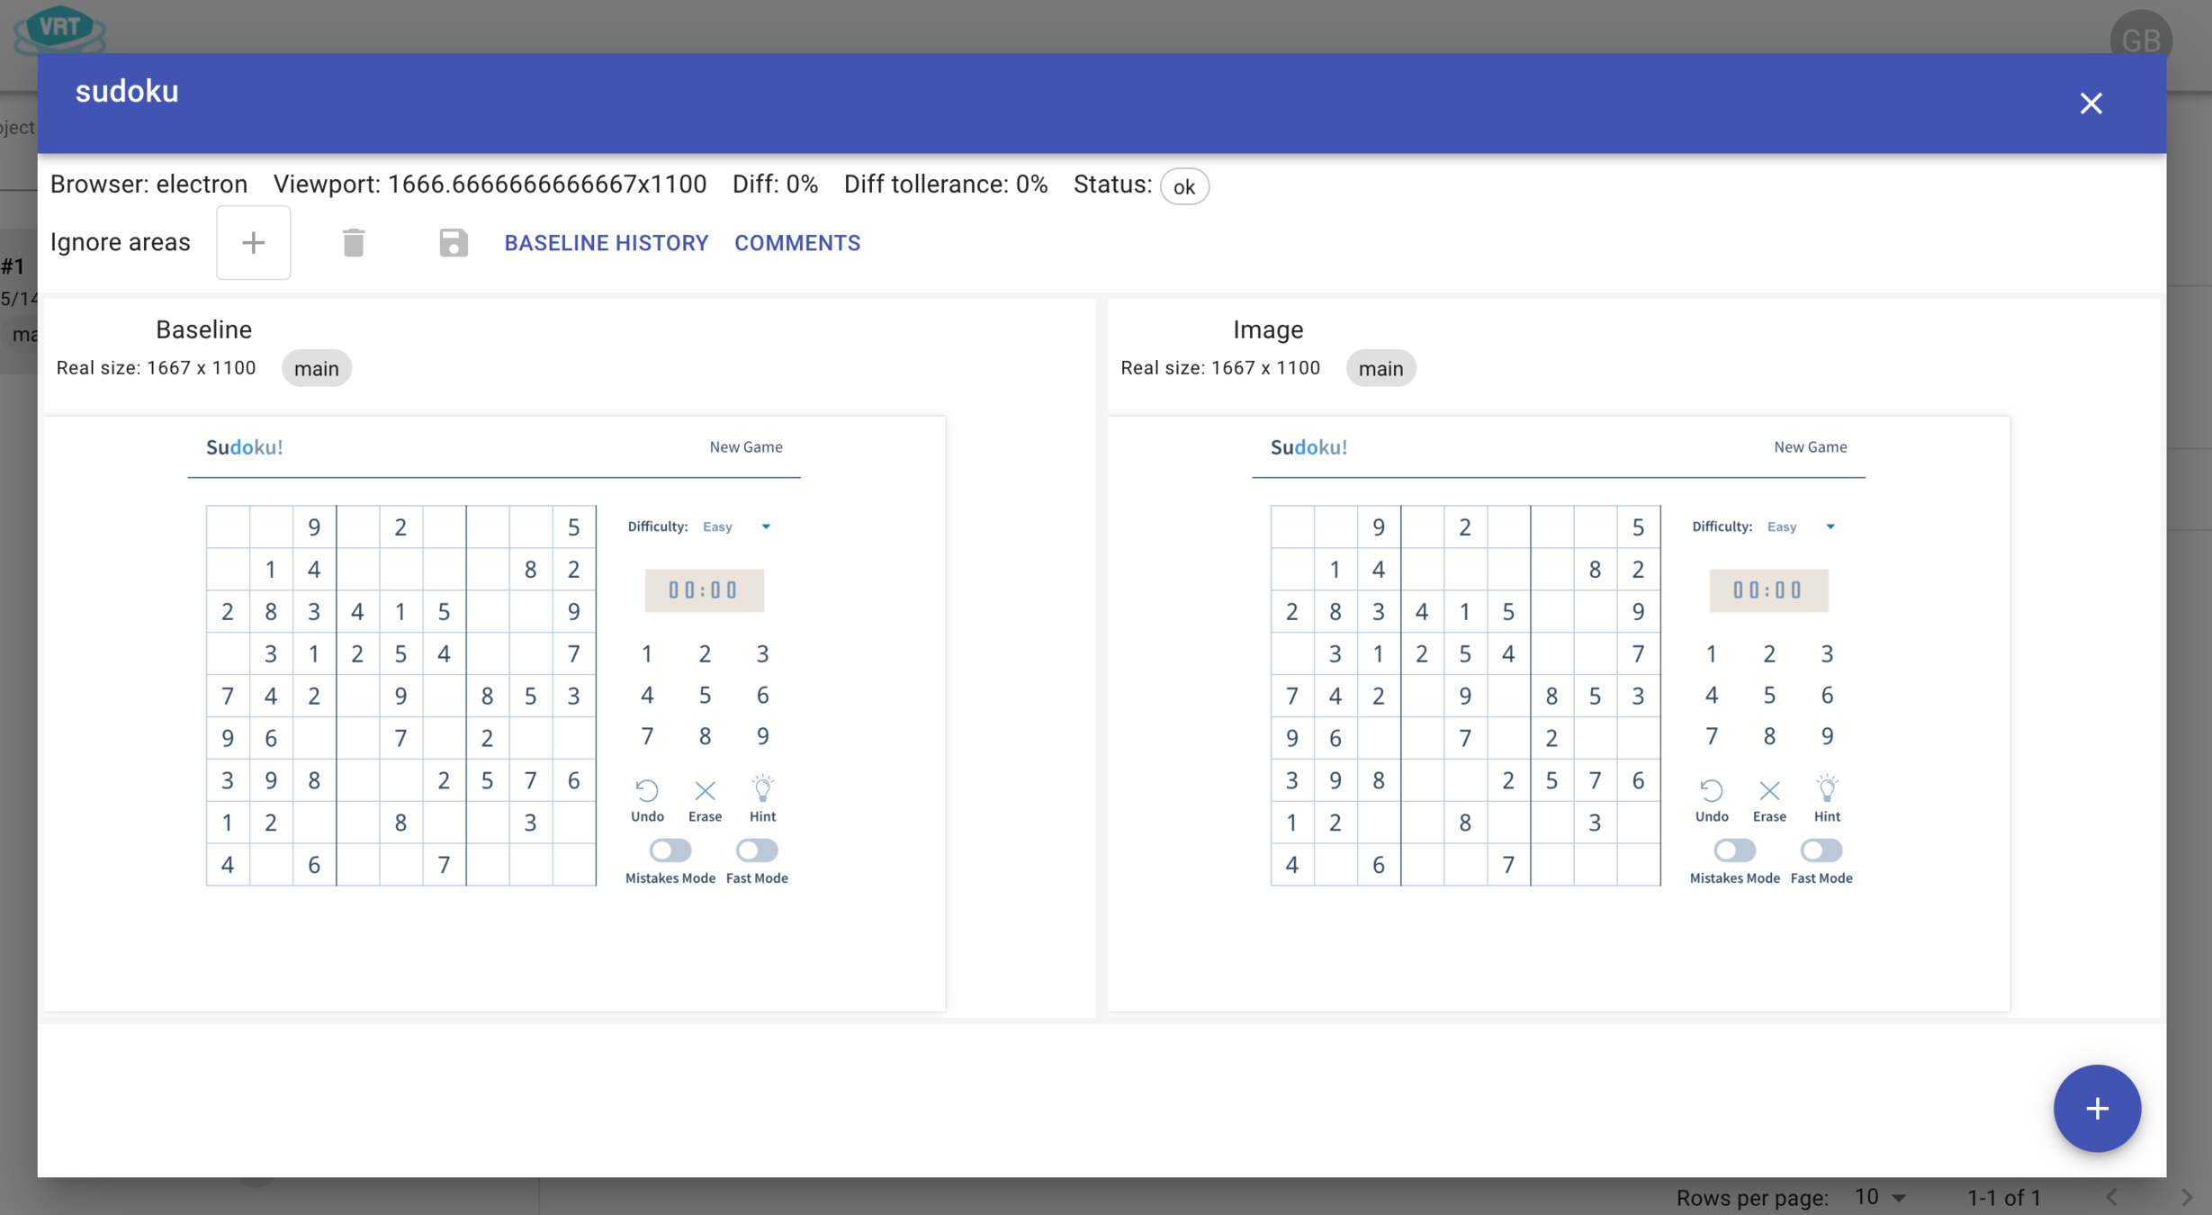The image size is (2212, 1215).
Task: Click the VRT logo at top left
Action: tap(59, 29)
